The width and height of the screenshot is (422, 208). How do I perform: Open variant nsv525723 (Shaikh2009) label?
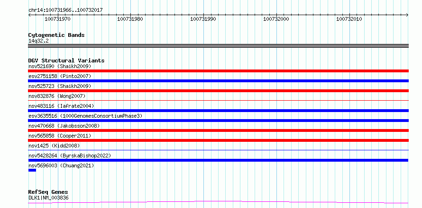click(60, 86)
